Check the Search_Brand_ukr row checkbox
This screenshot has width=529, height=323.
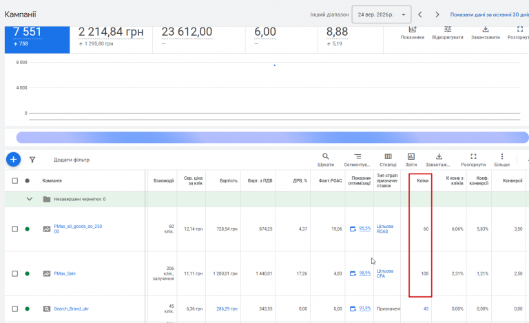15,309
